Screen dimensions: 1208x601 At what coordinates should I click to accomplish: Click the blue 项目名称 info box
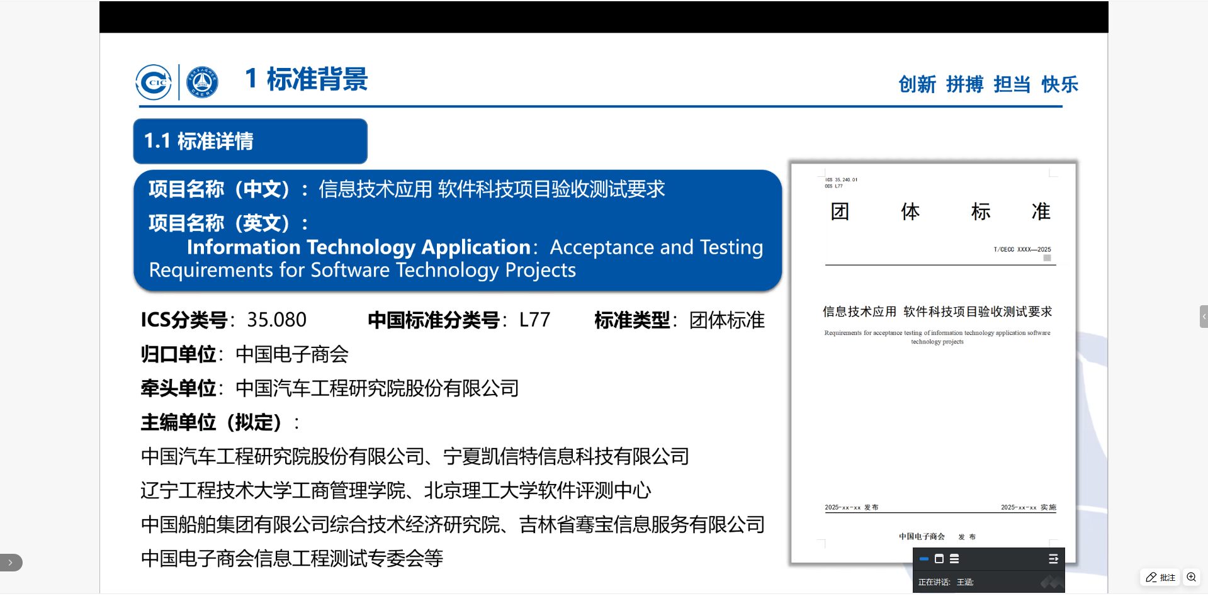[x=457, y=230]
